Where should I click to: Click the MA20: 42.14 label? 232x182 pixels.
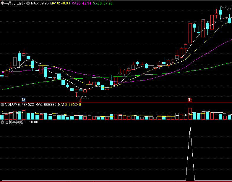pyautogui.click(x=81, y=3)
